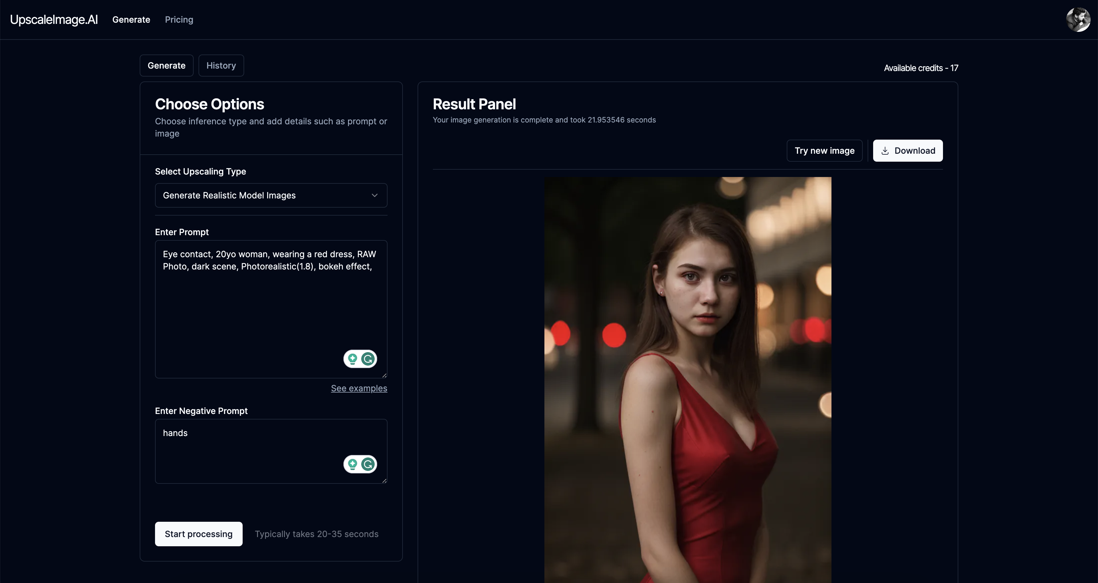Image resolution: width=1098 pixels, height=583 pixels.
Task: Click the generated woman image result
Action: 687,379
